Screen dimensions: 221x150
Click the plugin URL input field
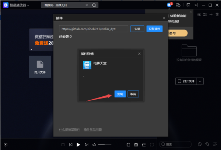click(x=94, y=29)
